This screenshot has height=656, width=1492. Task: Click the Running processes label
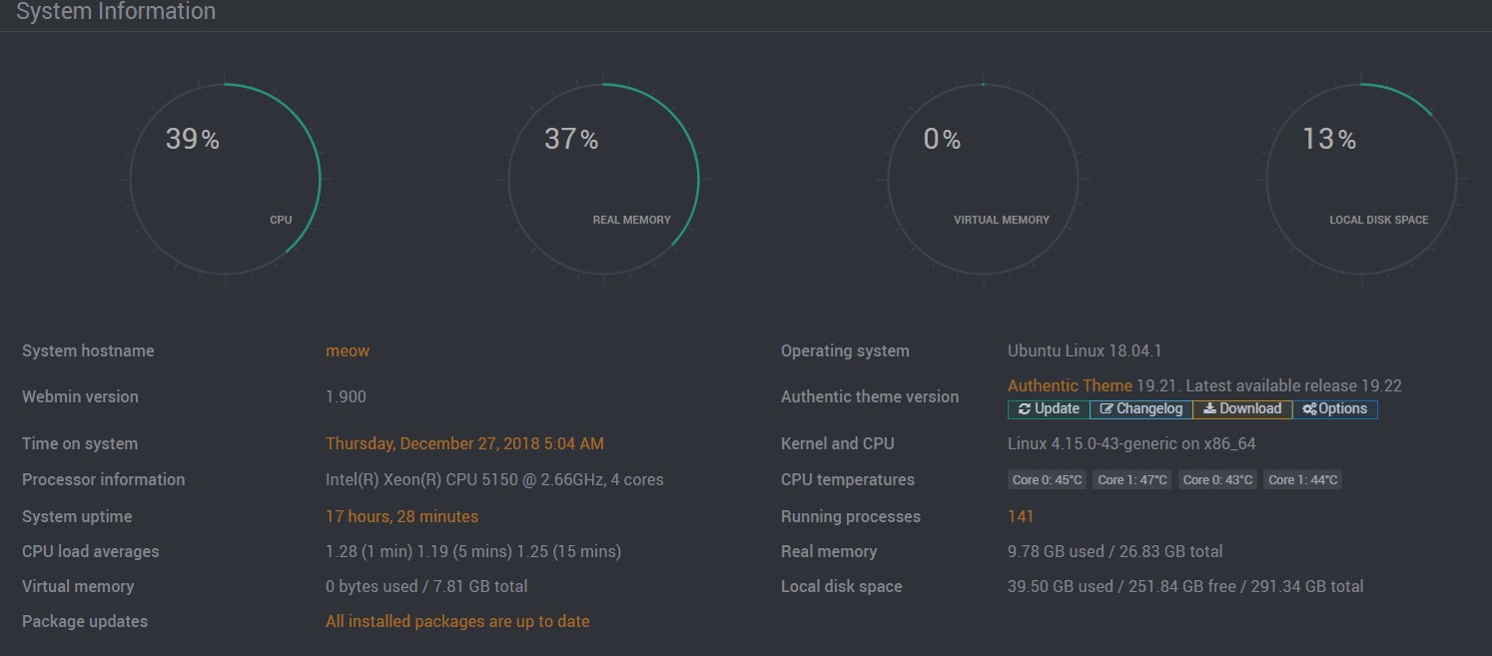(851, 516)
